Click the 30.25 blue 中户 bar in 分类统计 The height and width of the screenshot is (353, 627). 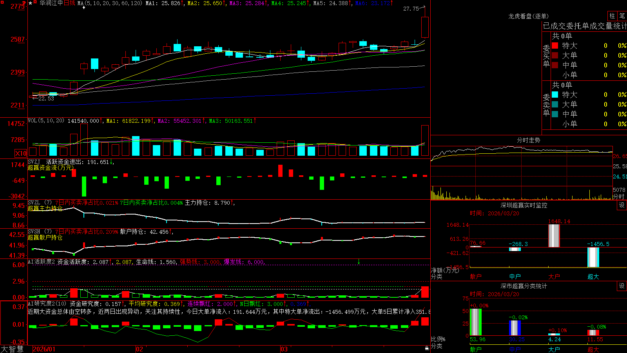[x=515, y=328]
